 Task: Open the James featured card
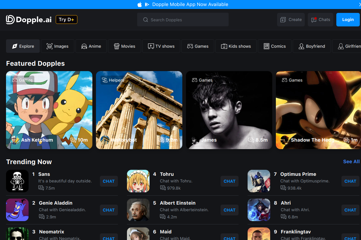point(229,110)
